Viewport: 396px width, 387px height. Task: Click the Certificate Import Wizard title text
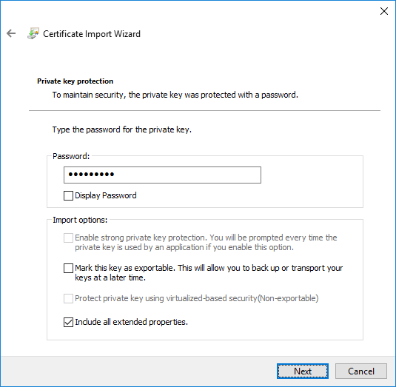click(x=92, y=34)
